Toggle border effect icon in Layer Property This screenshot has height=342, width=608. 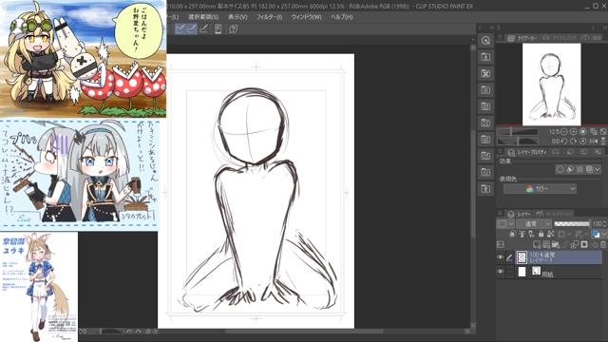tap(560, 170)
